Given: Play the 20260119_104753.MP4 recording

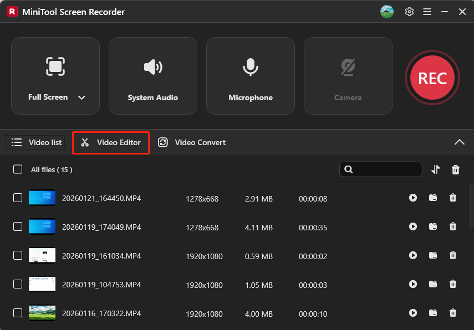Looking at the screenshot, I should pyautogui.click(x=413, y=284).
